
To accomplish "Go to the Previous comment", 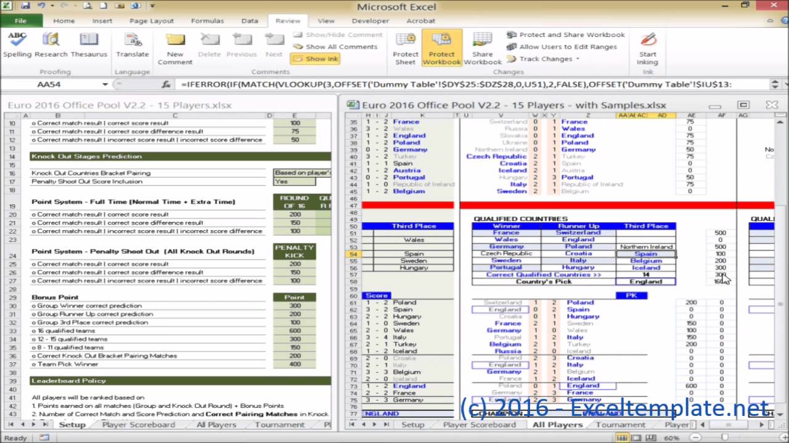I will coord(242,45).
